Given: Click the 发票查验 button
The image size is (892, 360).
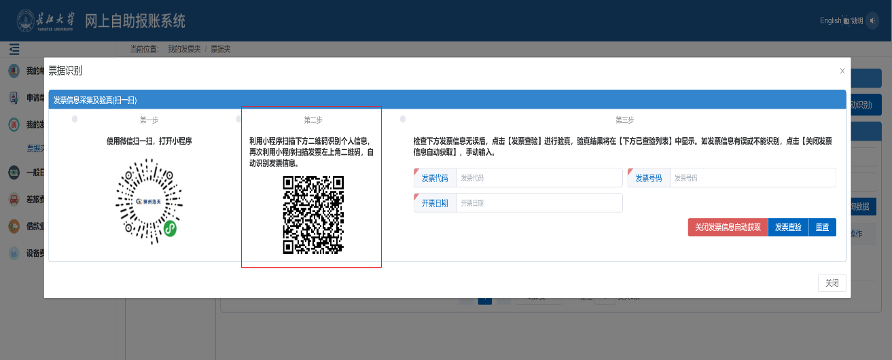Looking at the screenshot, I should (x=788, y=228).
